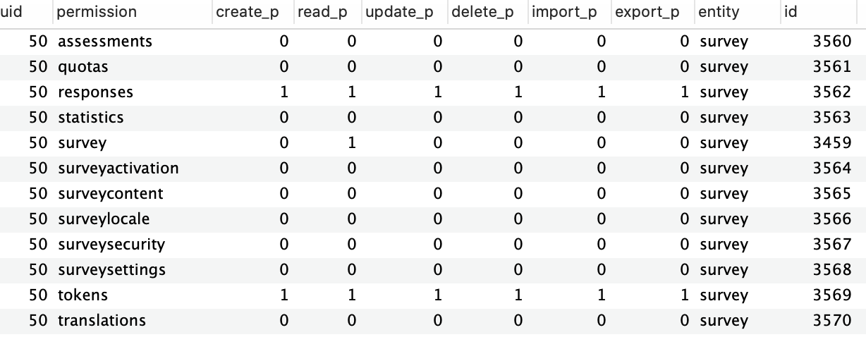Select the surveylocale permission cell
This screenshot has width=866, height=337.
104,219
